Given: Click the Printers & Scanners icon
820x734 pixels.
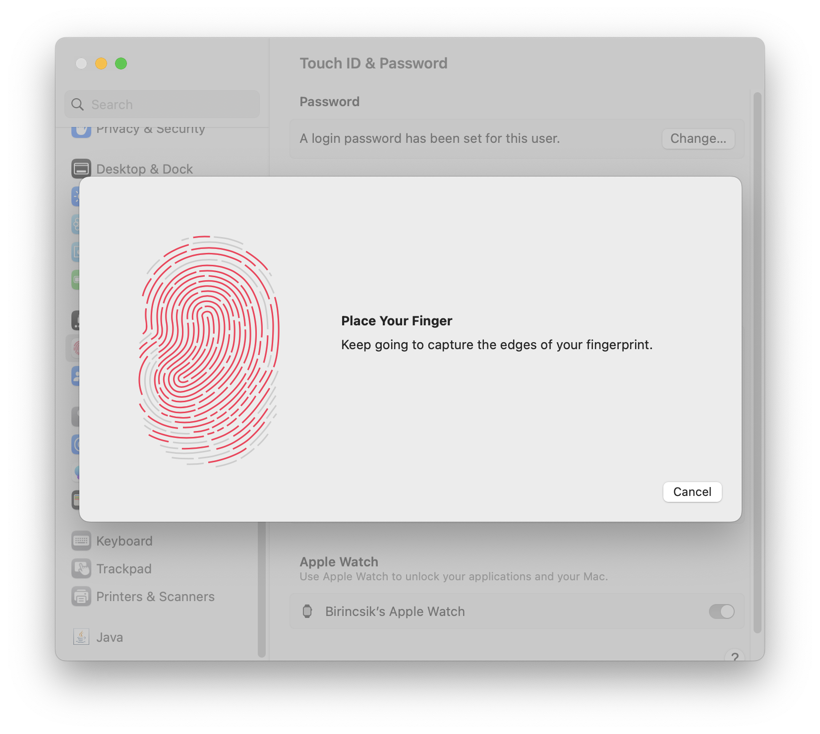Looking at the screenshot, I should [81, 597].
